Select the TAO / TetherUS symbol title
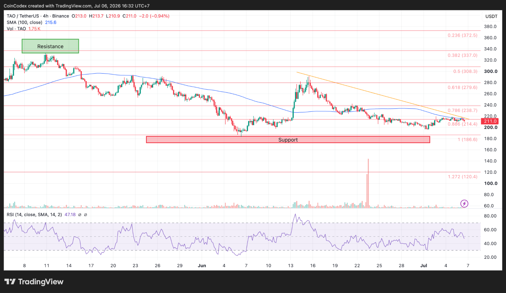Viewport: 506px width, 293px height. coord(38,16)
